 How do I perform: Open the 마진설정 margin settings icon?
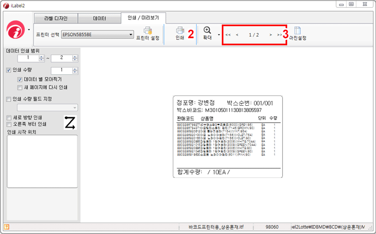tap(298, 31)
